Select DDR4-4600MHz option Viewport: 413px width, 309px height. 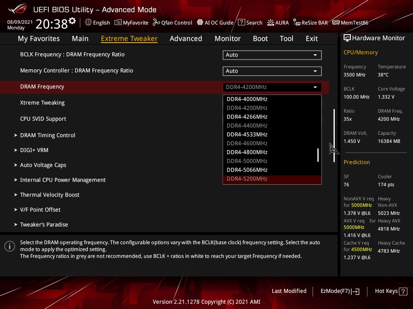point(272,144)
